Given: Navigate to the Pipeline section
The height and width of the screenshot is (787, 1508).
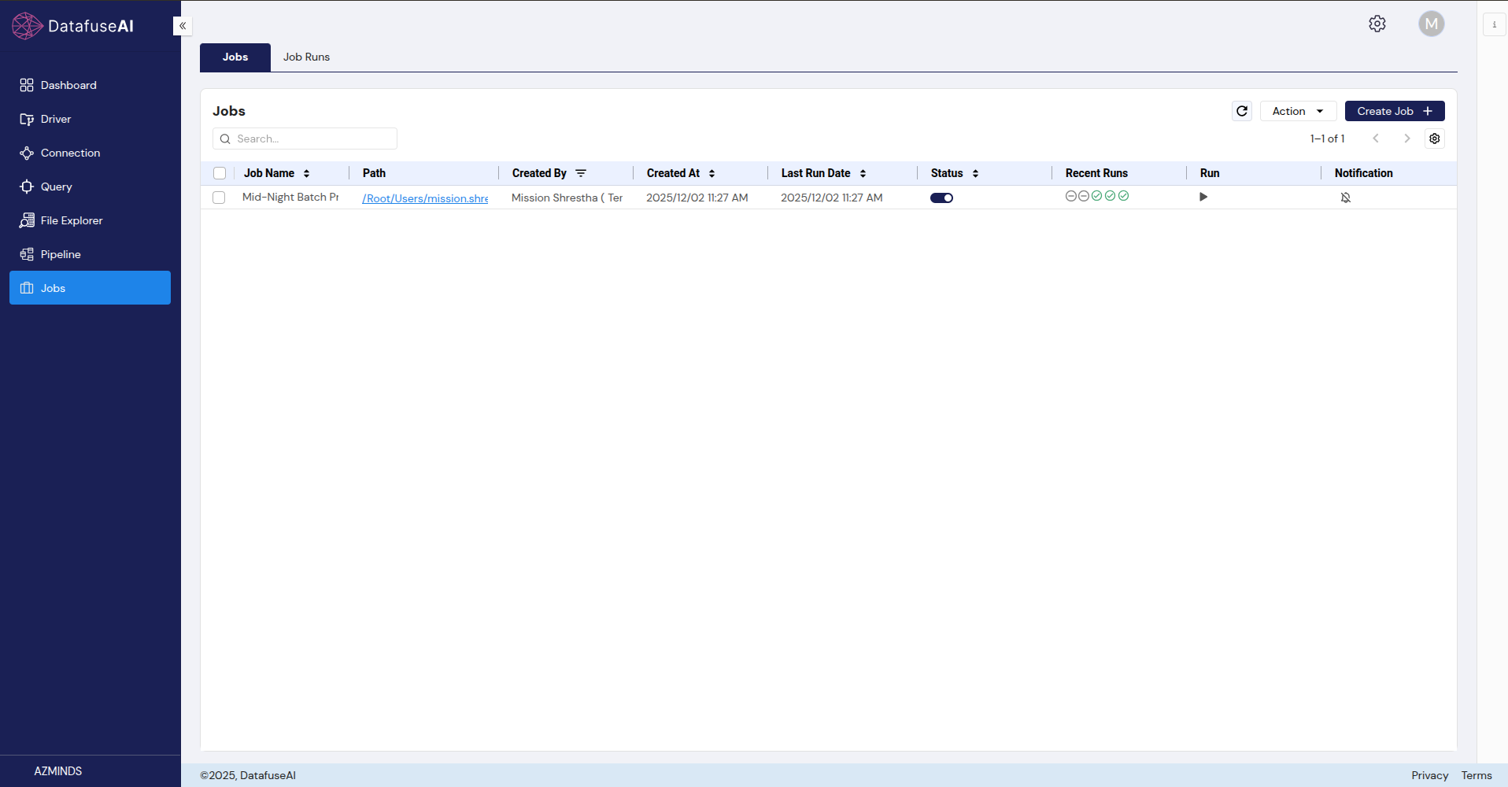Looking at the screenshot, I should pyautogui.click(x=61, y=253).
